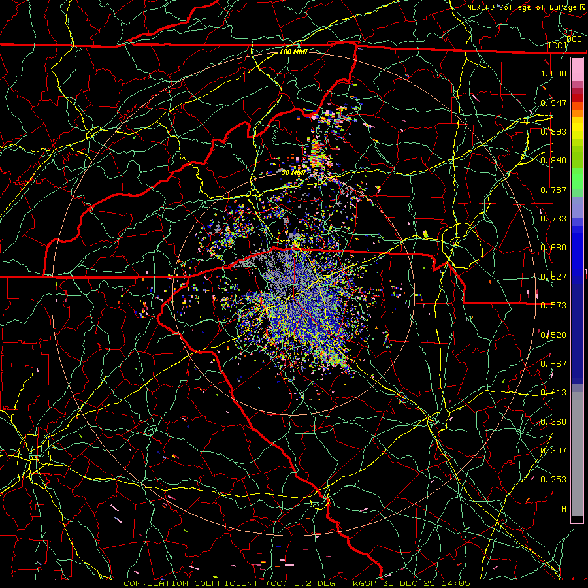
Task: Click the 0.307 scale value
Action: (553, 450)
